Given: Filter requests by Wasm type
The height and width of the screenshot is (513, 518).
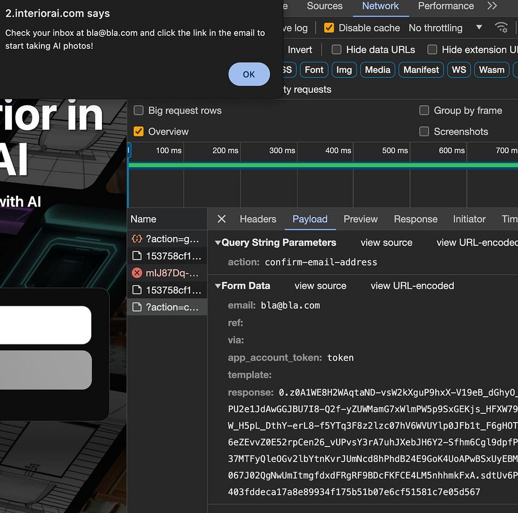Looking at the screenshot, I should click(492, 70).
